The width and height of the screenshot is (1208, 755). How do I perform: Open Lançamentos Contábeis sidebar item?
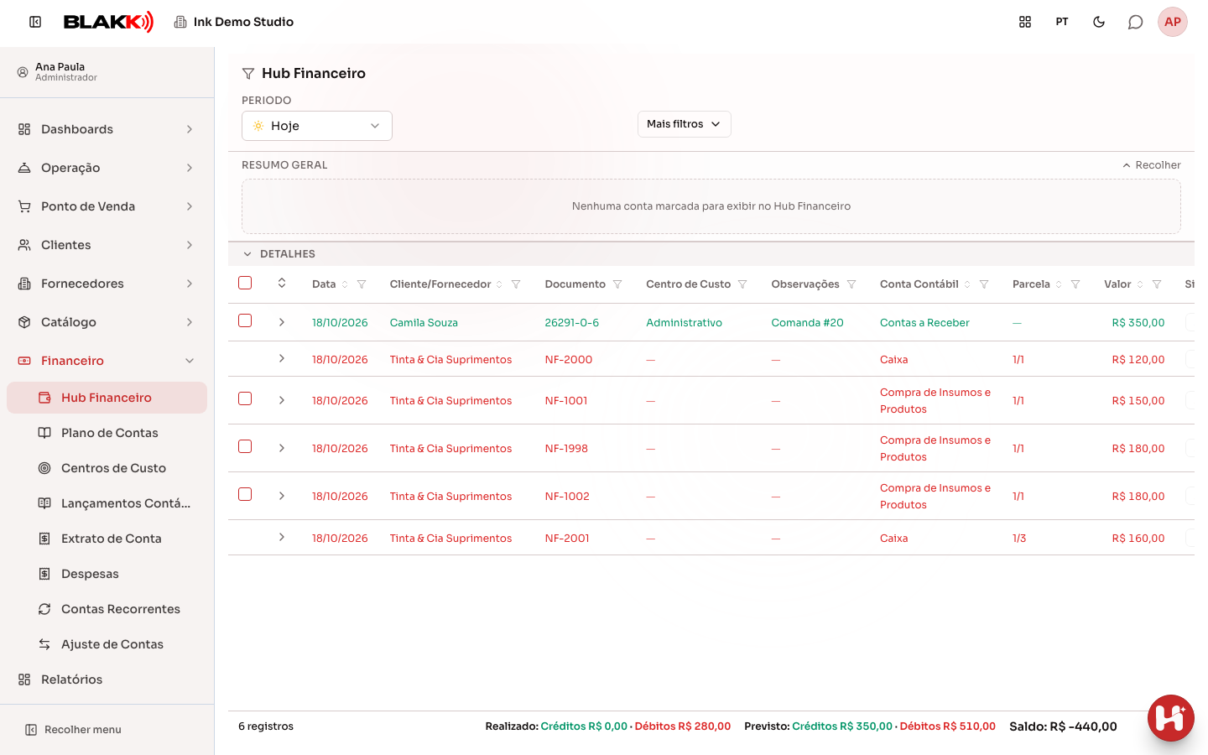coord(107,503)
